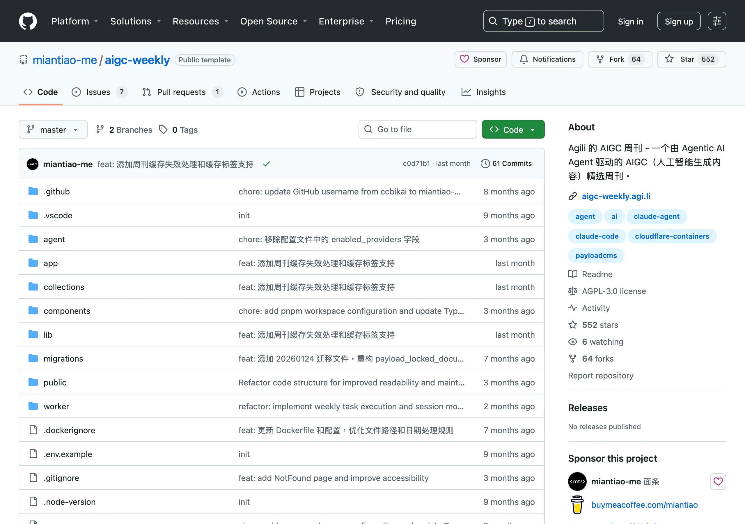View 2 Branches

(x=124, y=130)
